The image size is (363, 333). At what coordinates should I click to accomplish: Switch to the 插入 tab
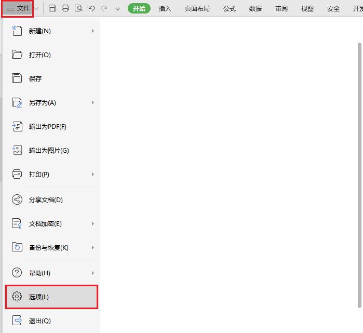tap(165, 9)
